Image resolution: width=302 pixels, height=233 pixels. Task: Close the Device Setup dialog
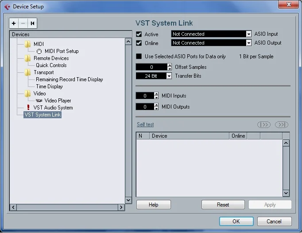[288, 4]
